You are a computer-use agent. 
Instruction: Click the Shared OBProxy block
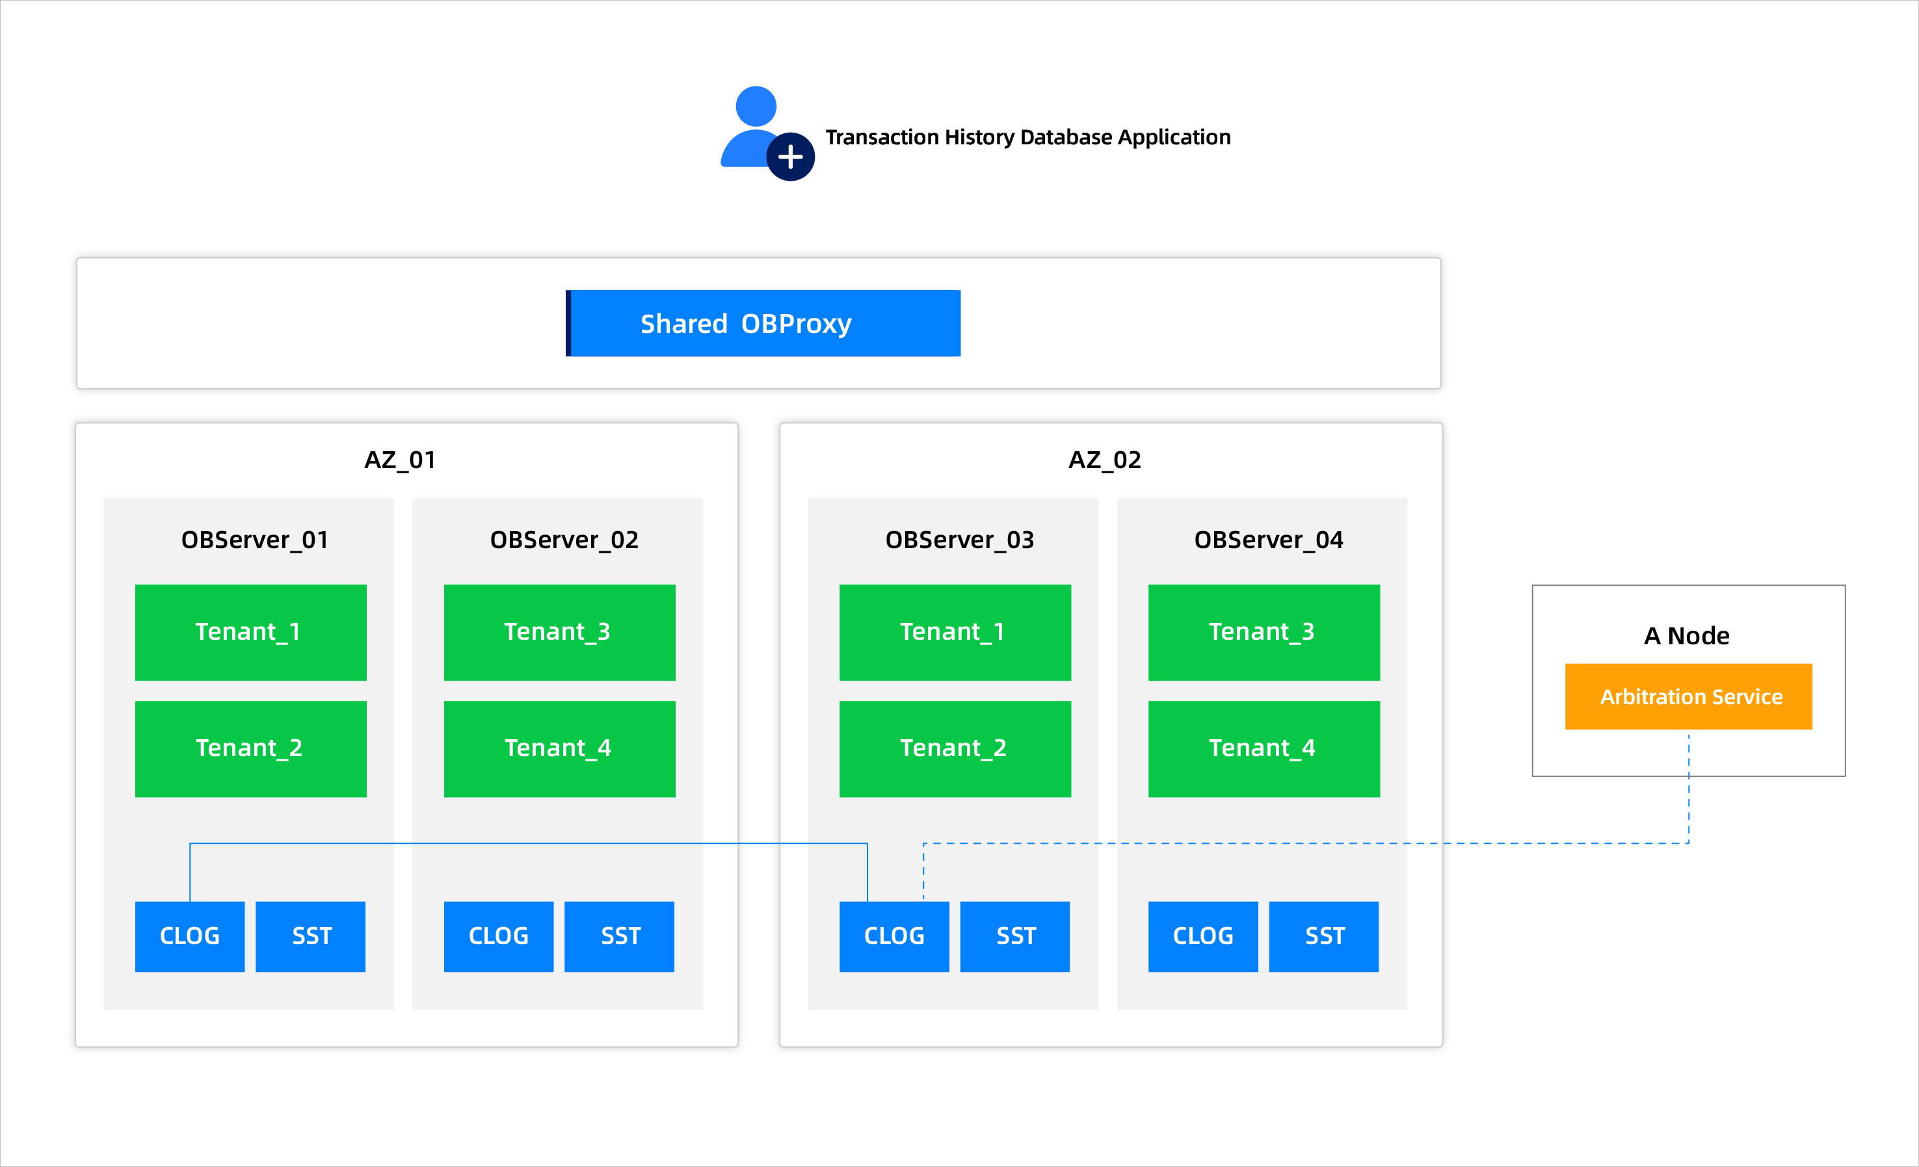point(762,323)
